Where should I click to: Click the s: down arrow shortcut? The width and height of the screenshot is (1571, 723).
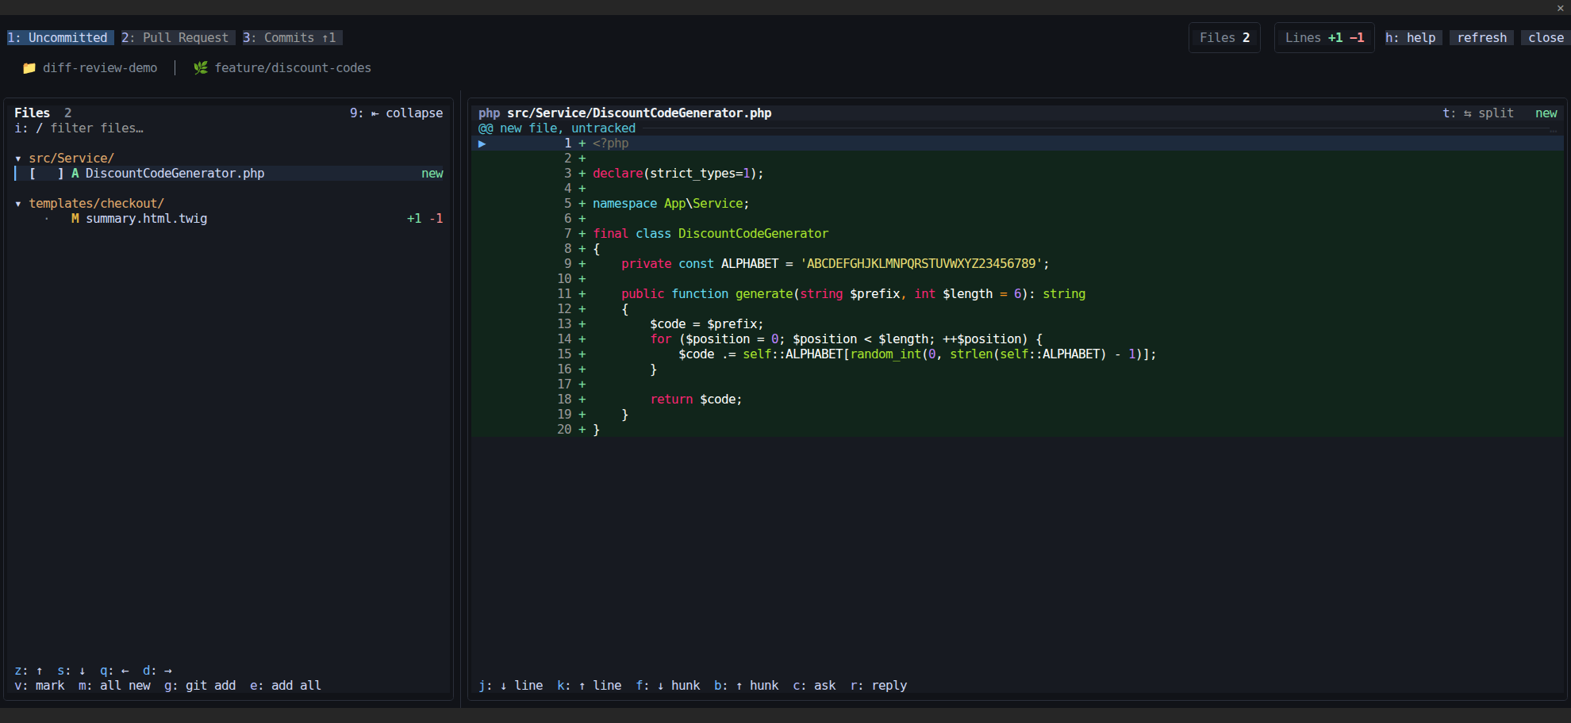(71, 671)
